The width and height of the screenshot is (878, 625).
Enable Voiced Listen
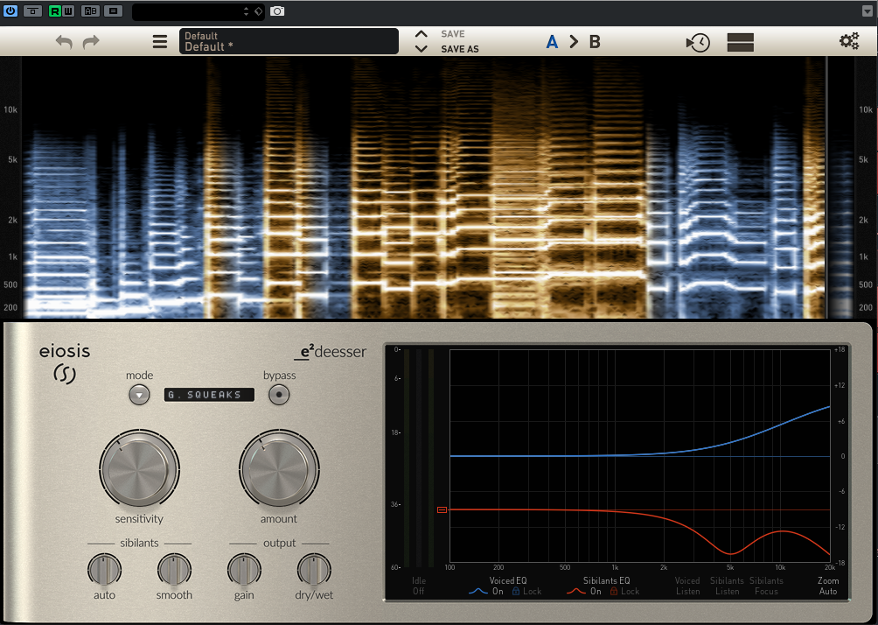(x=687, y=586)
